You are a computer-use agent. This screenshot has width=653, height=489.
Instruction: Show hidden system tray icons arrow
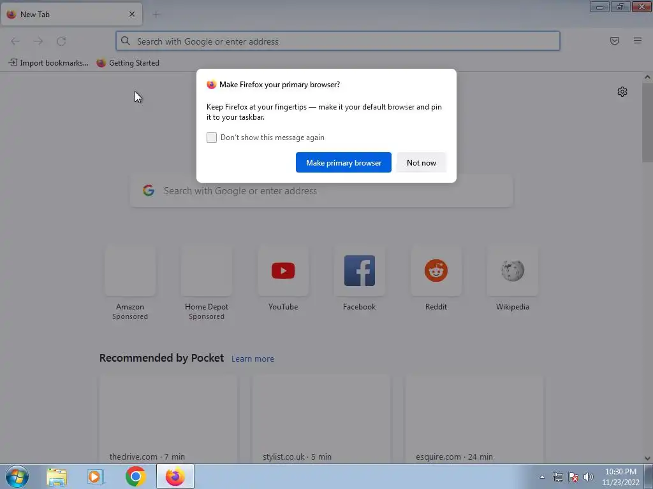click(x=542, y=478)
